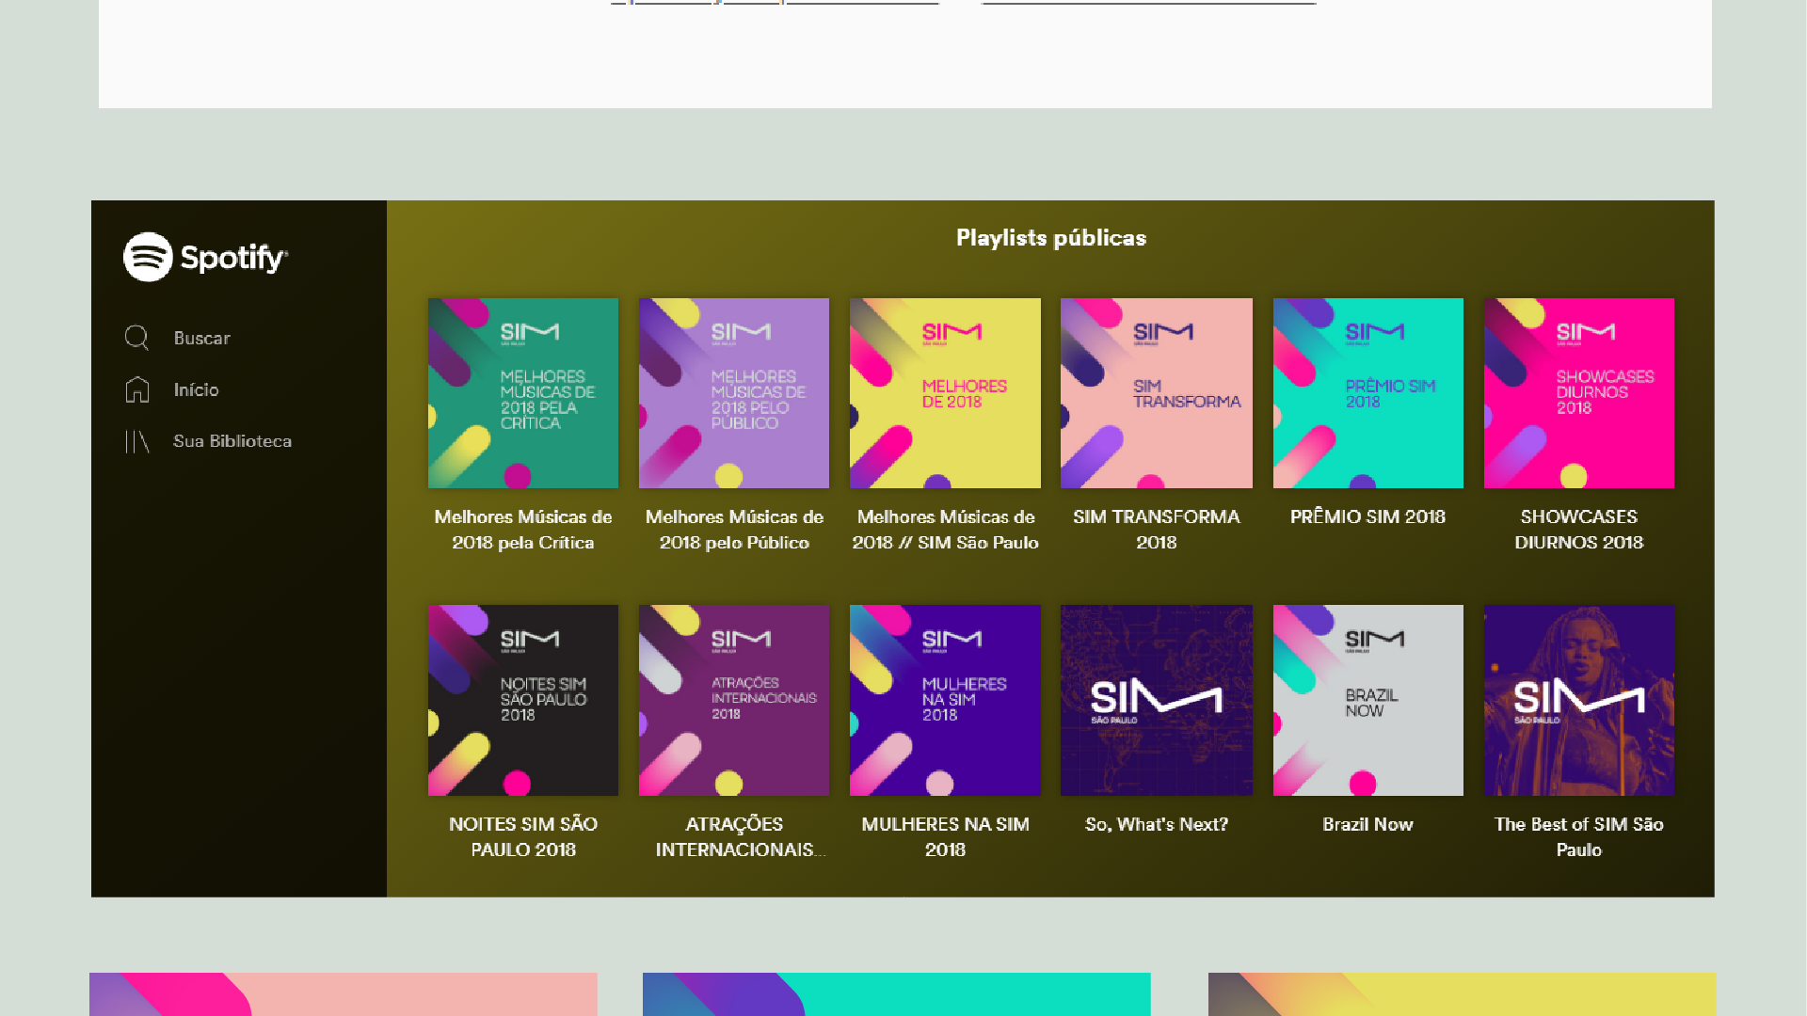Image resolution: width=1807 pixels, height=1016 pixels.
Task: Click the Brazil Now playlist title
Action: pos(1367,824)
